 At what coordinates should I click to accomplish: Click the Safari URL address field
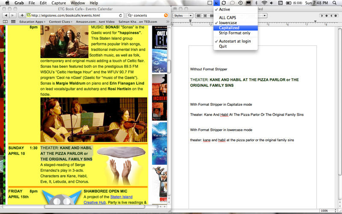(75, 15)
